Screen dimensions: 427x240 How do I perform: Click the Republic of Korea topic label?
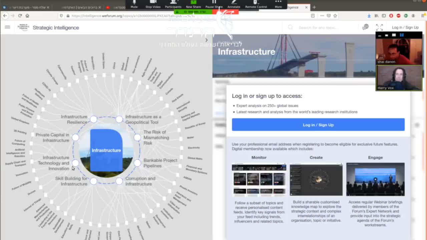coord(195,126)
